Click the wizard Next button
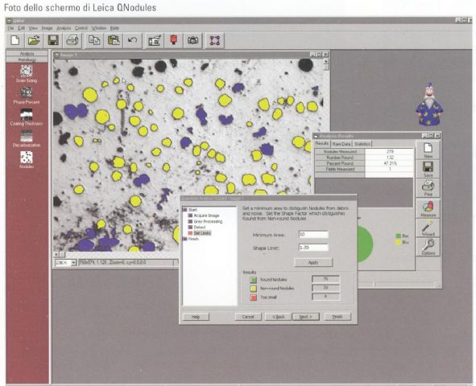 point(305,317)
